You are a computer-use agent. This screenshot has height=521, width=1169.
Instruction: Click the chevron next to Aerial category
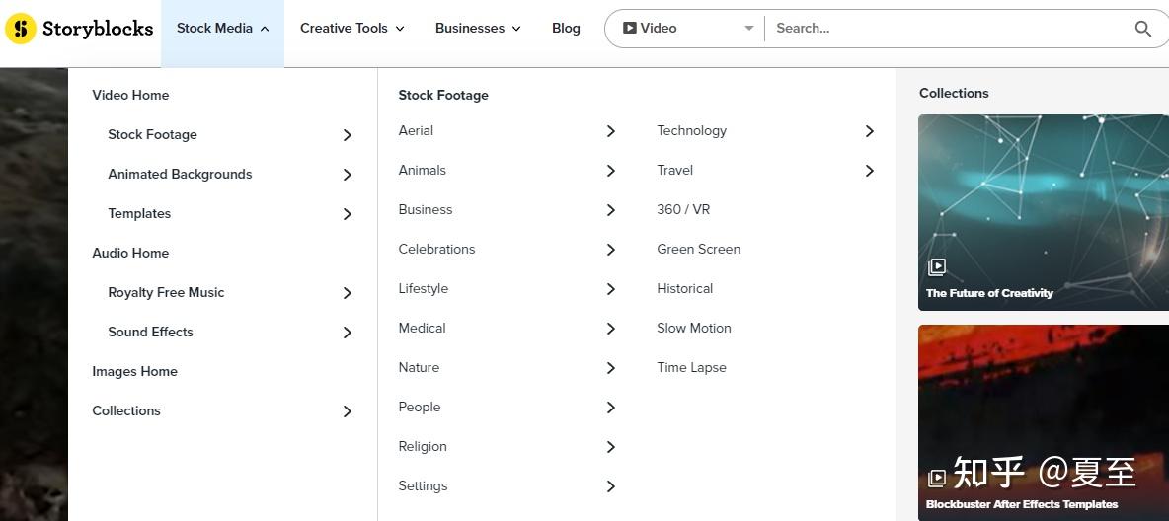(610, 131)
